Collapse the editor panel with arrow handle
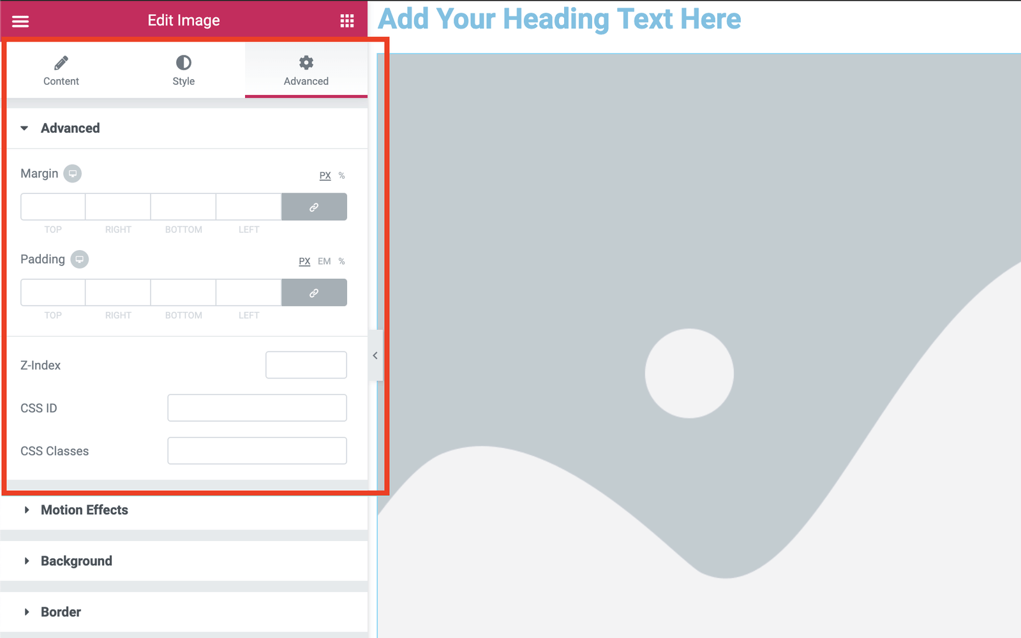This screenshot has width=1021, height=638. coord(375,355)
